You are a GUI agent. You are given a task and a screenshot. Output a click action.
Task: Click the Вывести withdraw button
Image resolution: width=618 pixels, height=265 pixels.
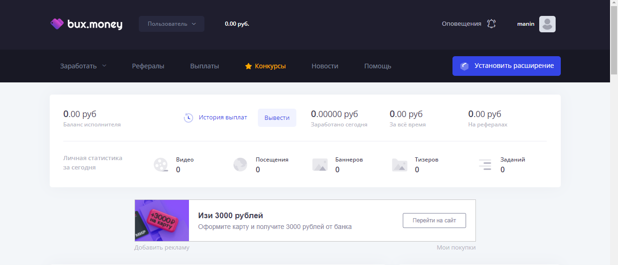tap(277, 118)
